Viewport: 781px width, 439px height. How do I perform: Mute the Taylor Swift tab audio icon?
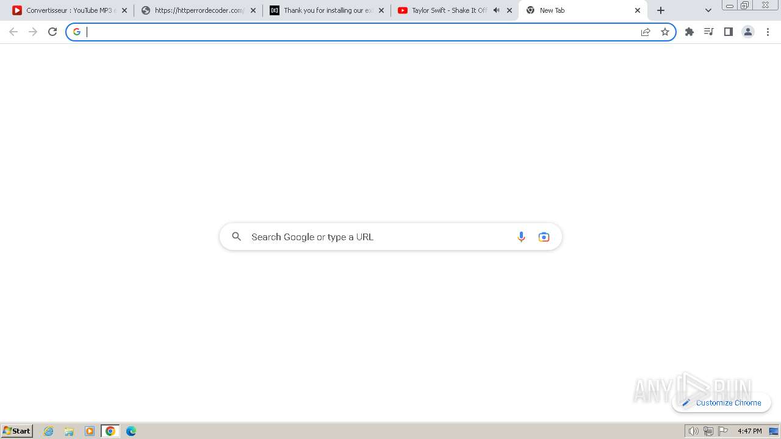coord(496,10)
